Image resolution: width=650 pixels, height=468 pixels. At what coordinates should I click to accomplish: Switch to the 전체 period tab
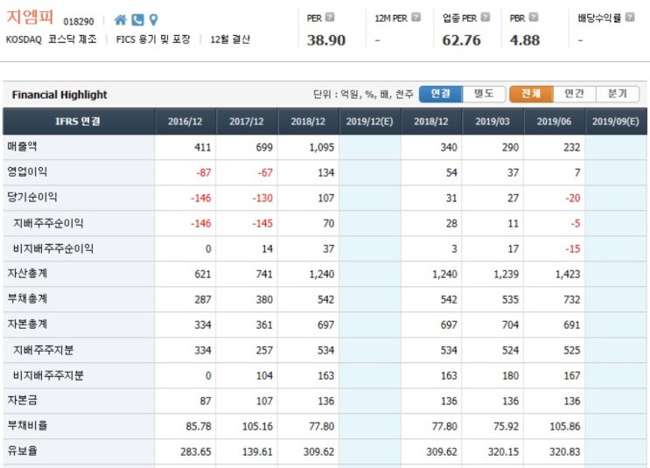pos(531,94)
